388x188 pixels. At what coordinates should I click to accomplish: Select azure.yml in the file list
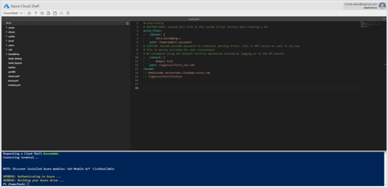(x=13, y=81)
